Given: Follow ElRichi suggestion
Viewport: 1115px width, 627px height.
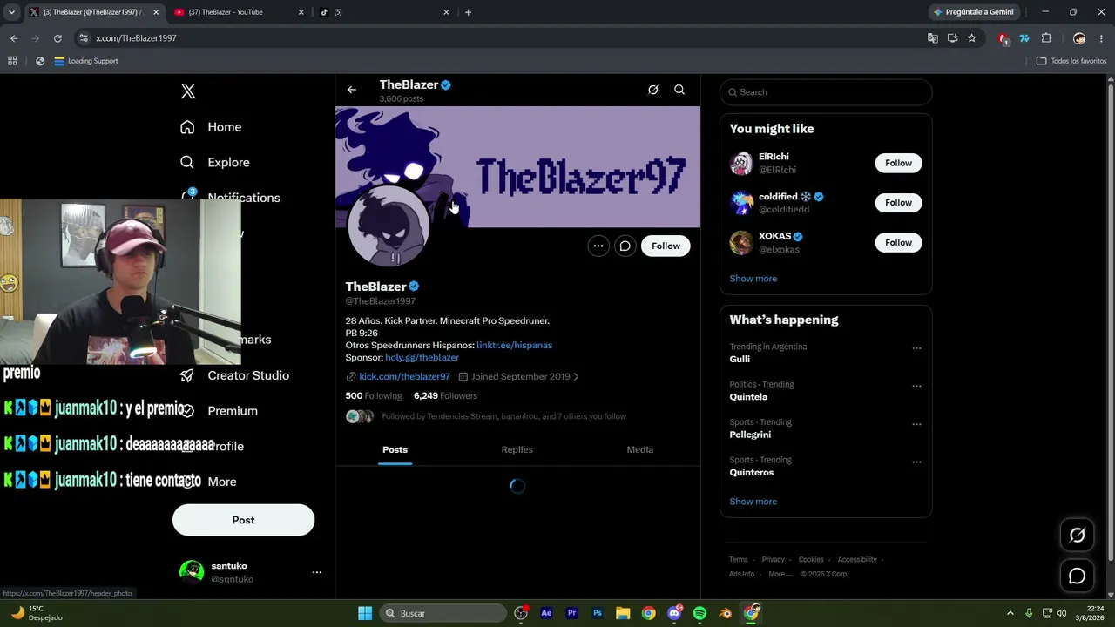Looking at the screenshot, I should [898, 163].
